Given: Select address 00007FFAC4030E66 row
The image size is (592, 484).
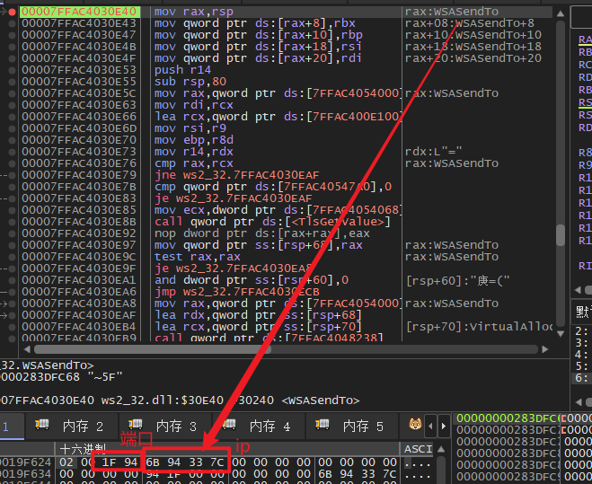Looking at the screenshot, I should pyautogui.click(x=79, y=117).
